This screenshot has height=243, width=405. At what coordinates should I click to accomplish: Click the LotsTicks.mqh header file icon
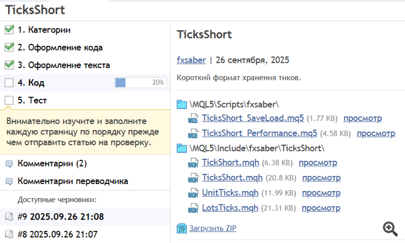pos(193,208)
